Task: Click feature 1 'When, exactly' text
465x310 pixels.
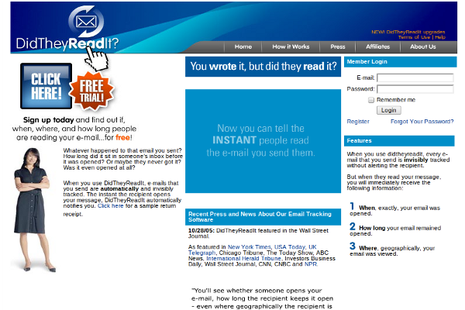Action: pos(395,209)
